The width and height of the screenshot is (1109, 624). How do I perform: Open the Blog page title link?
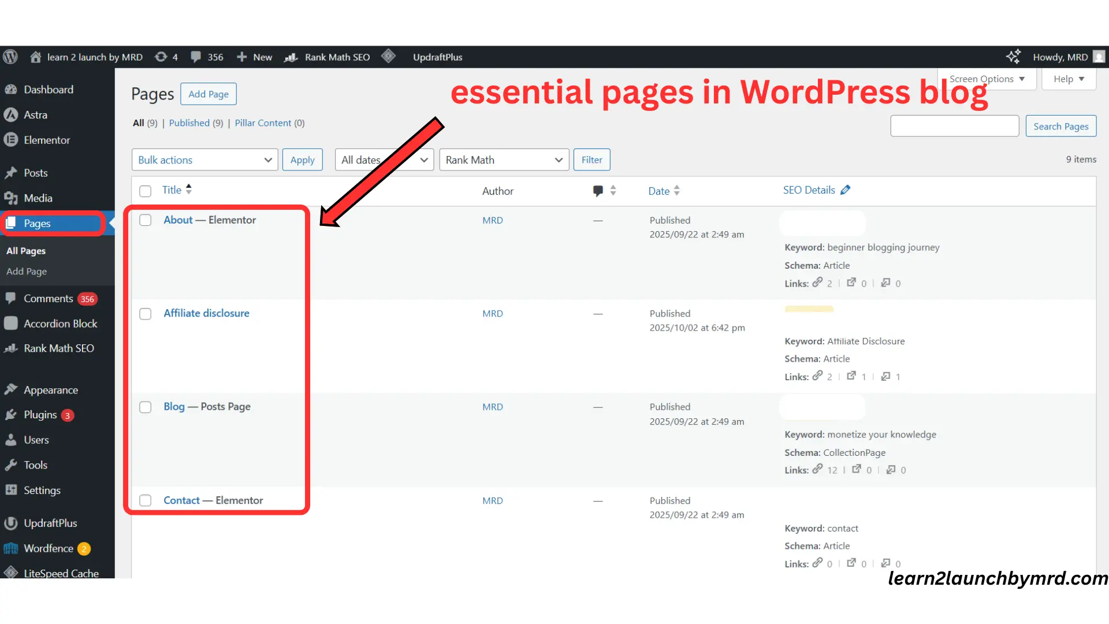point(174,407)
